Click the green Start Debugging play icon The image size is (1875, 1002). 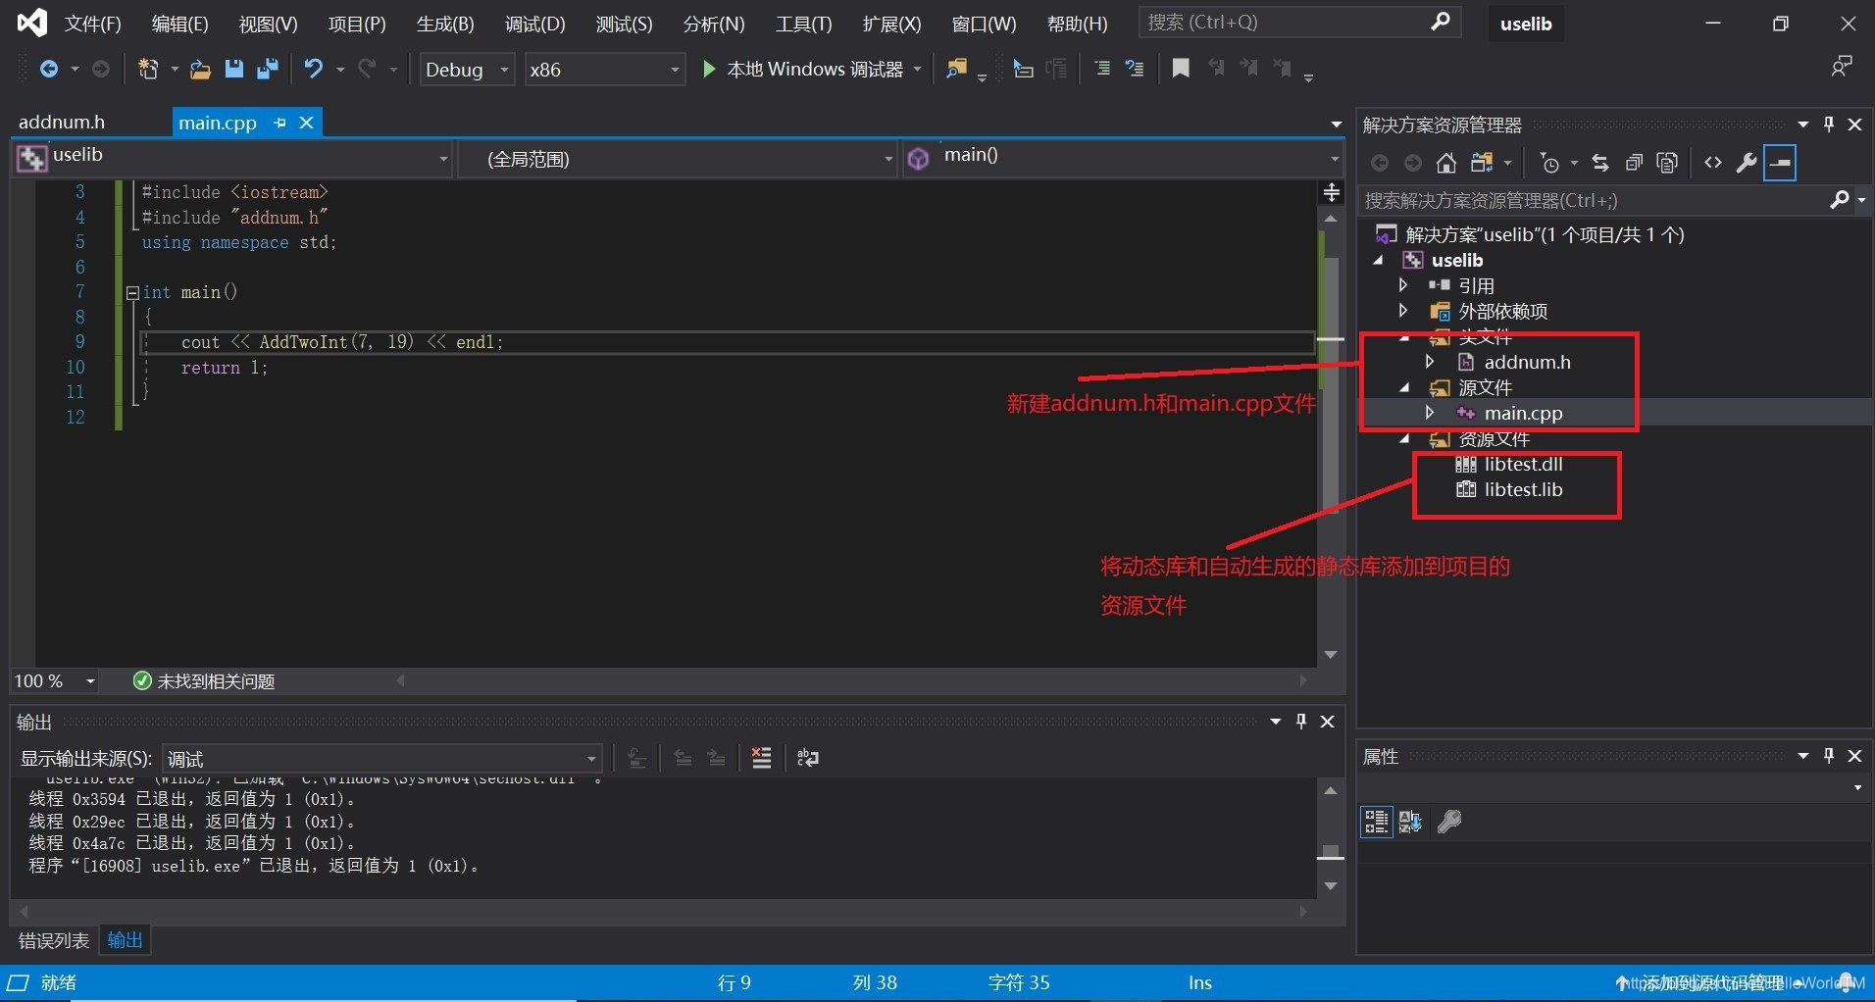[709, 69]
